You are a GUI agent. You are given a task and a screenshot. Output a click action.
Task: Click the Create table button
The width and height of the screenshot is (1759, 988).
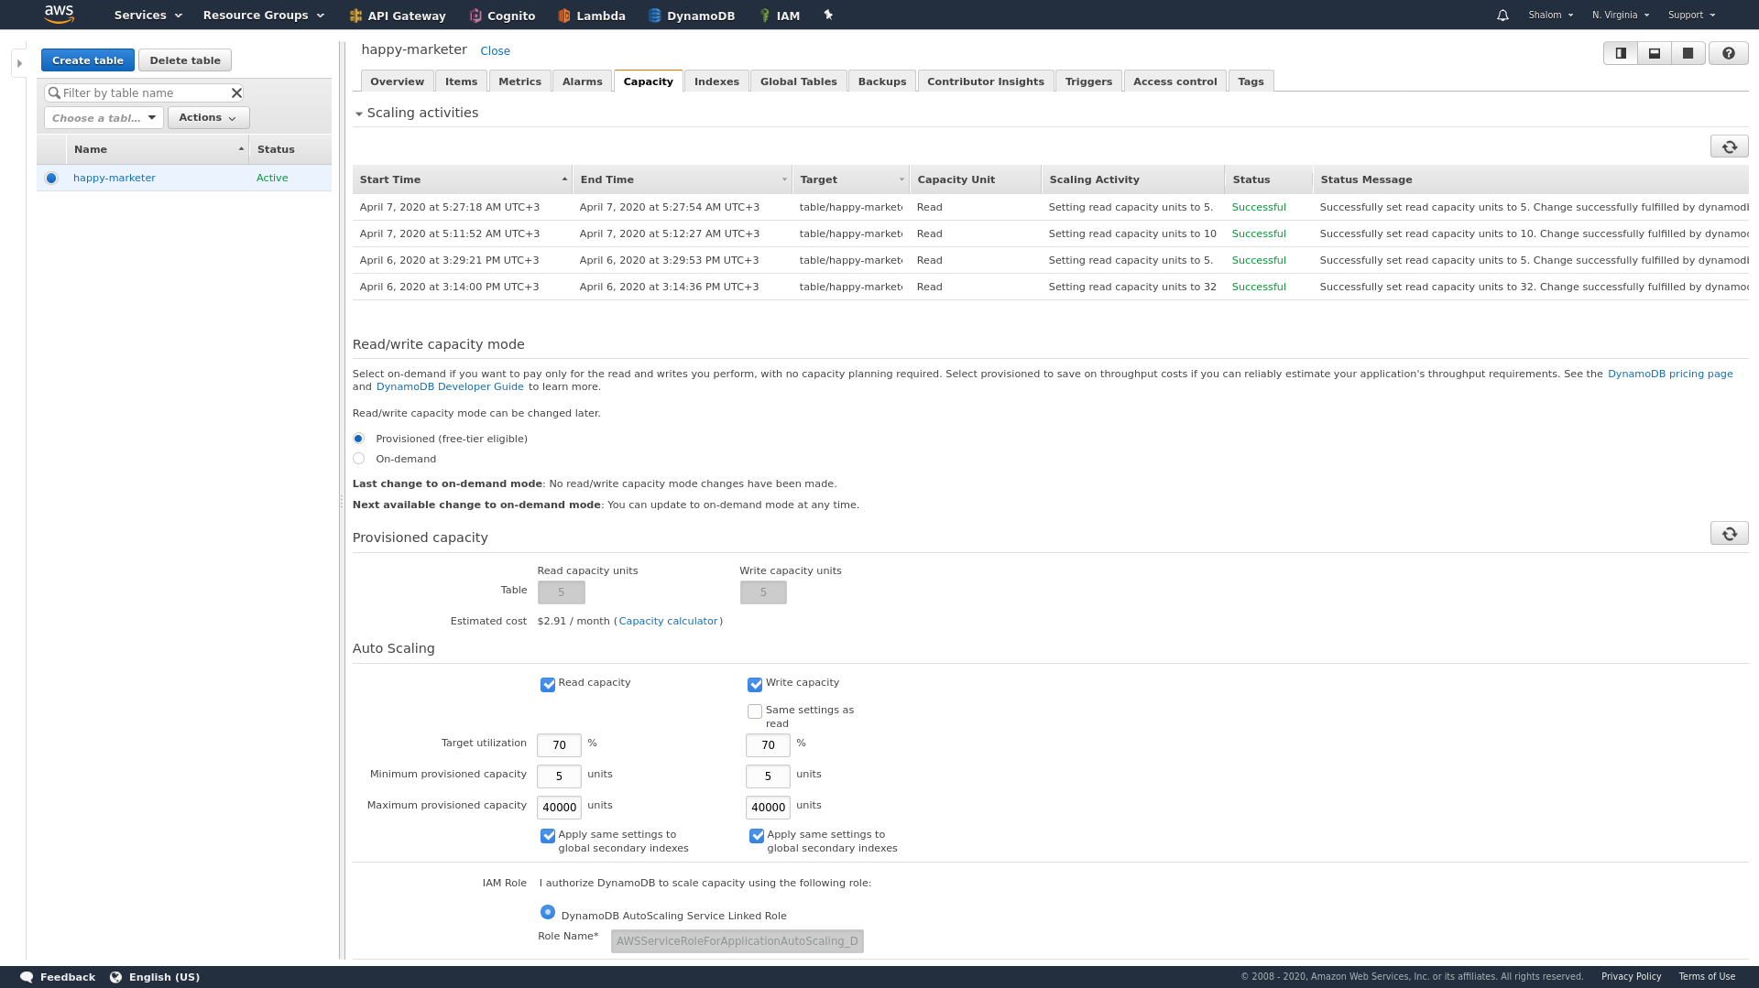click(x=88, y=60)
